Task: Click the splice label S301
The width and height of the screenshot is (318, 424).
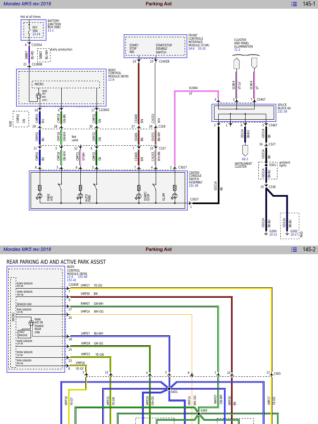Action: click(x=272, y=165)
